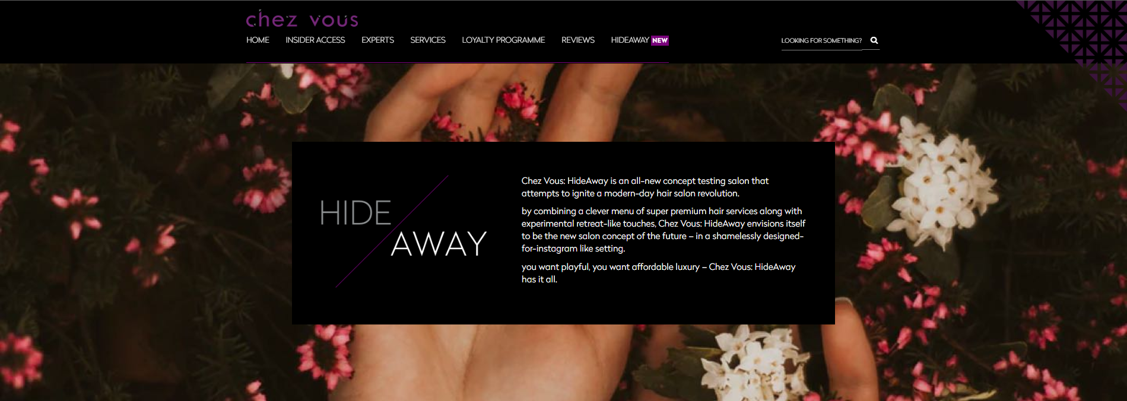Click the first paragraph about concept testing salon
The width and height of the screenshot is (1127, 401).
point(645,187)
